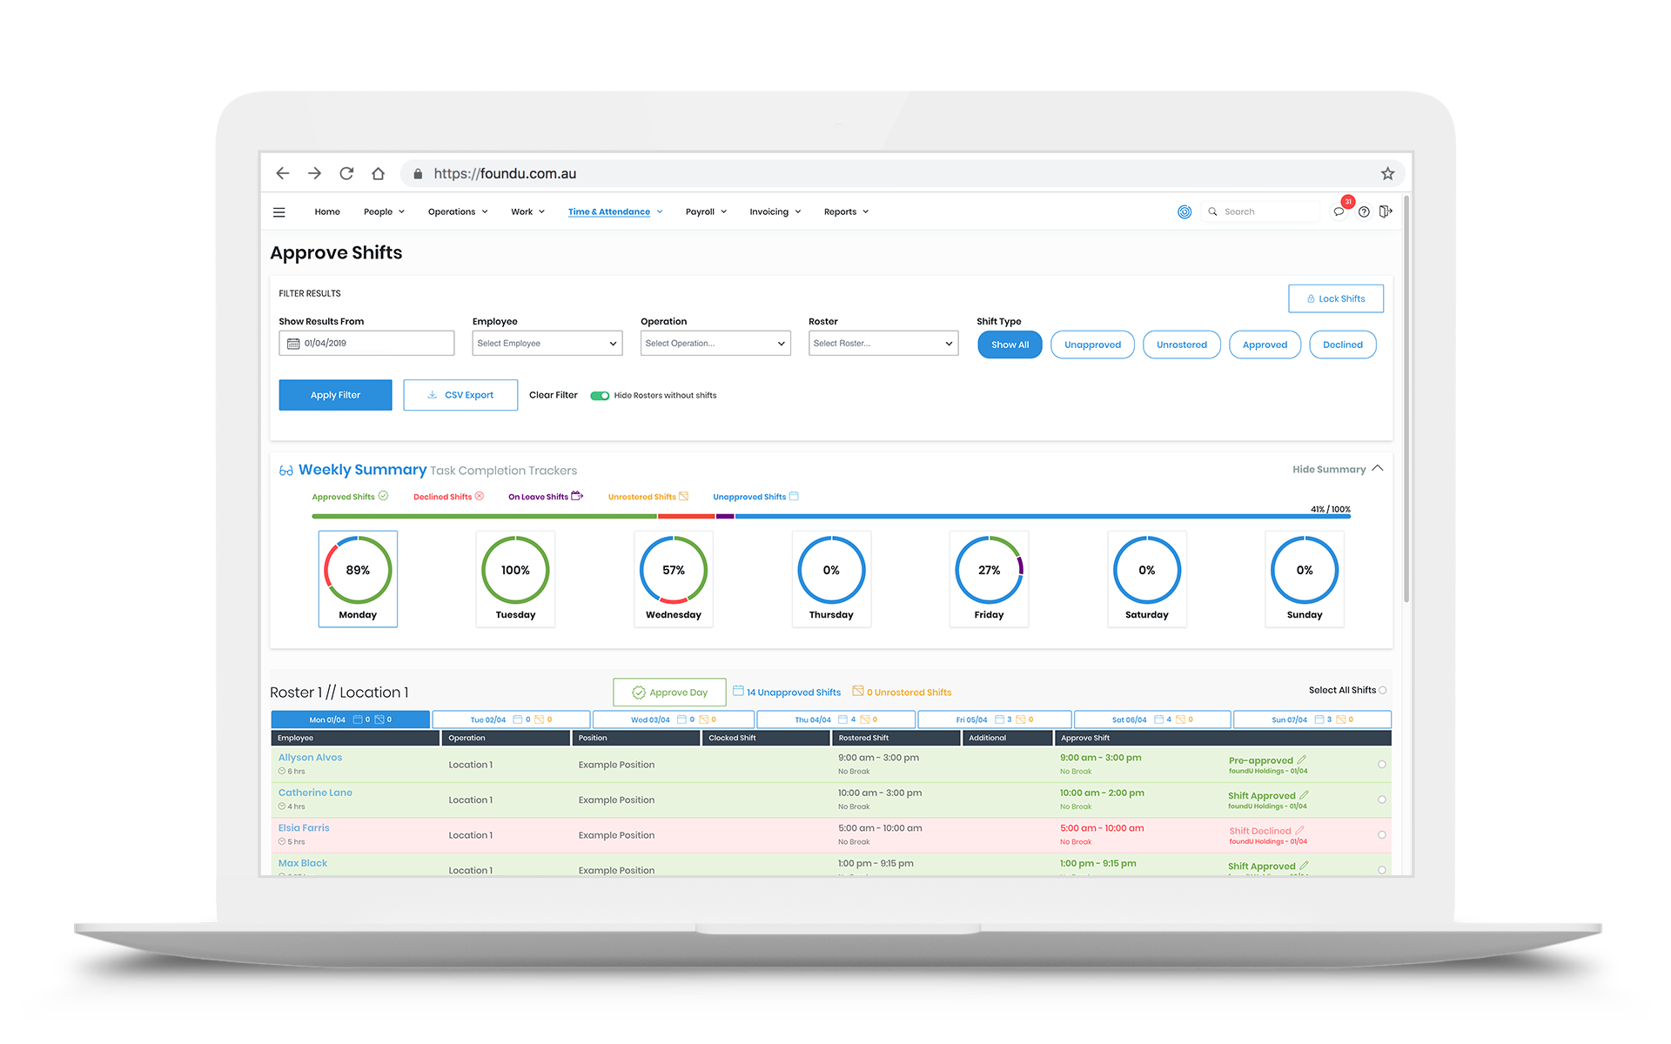Toggle Hide Rosters without shifts switch

(600, 396)
